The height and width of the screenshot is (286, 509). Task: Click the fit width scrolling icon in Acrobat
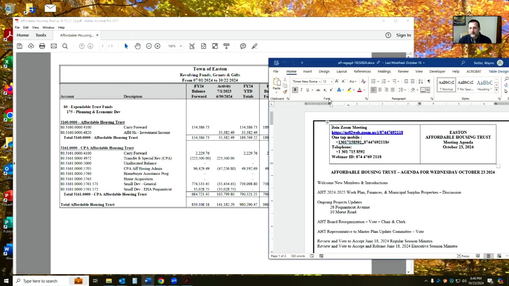192,46
